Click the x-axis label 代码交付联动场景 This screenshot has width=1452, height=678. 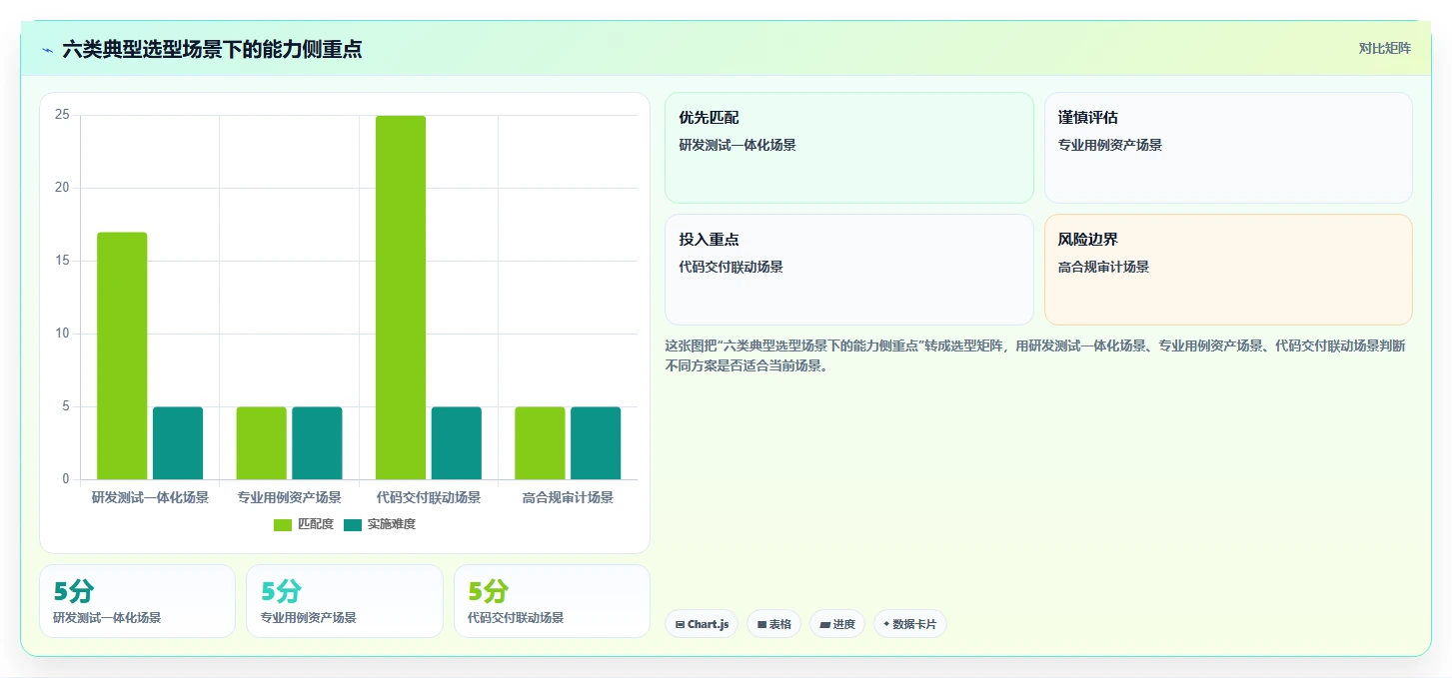coord(429,497)
